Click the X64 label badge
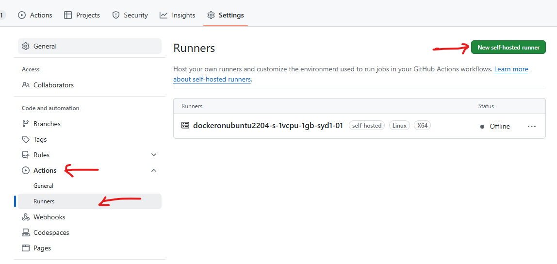Viewport: 557px width, 264px height. [423, 125]
